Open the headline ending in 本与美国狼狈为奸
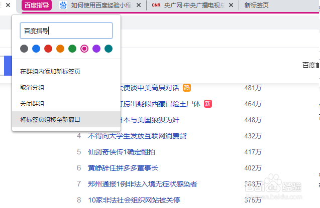320x208 pixels. pyautogui.click(x=150, y=120)
